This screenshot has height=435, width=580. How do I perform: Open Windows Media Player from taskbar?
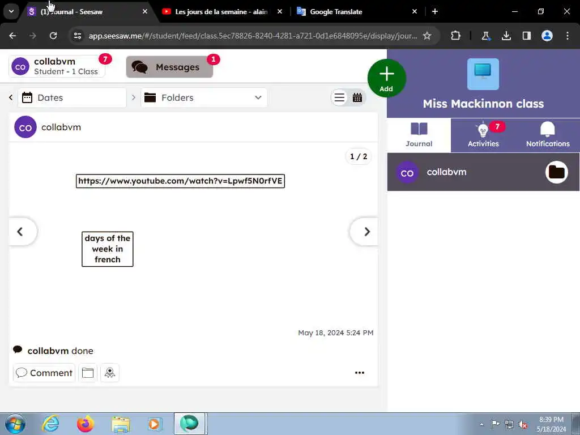(155, 424)
